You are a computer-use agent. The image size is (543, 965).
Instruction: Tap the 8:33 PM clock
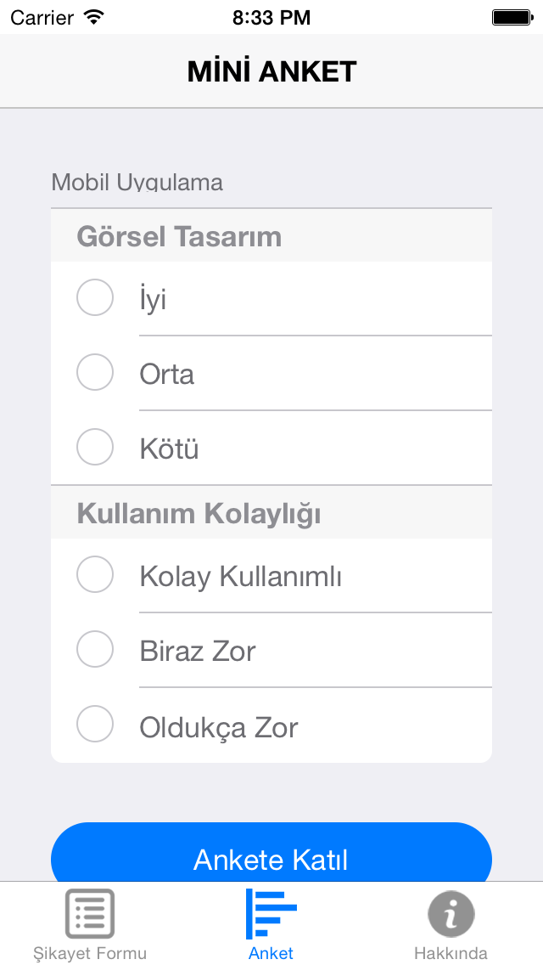271,18
